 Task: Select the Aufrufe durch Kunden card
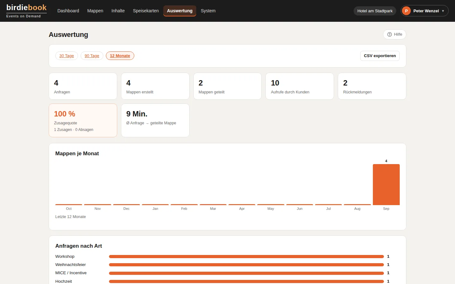pyautogui.click(x=300, y=86)
